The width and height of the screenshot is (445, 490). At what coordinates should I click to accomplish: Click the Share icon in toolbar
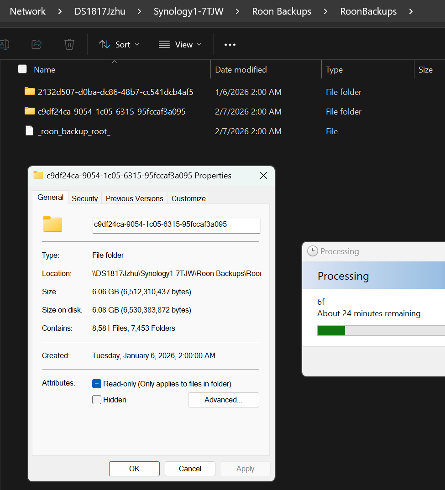point(37,44)
